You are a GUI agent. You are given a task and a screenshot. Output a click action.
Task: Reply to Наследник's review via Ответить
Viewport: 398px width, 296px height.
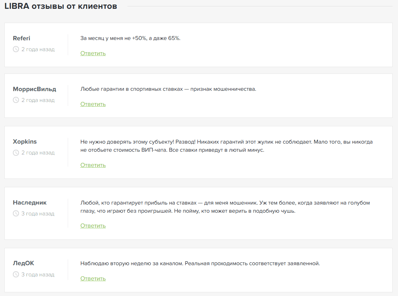click(93, 226)
